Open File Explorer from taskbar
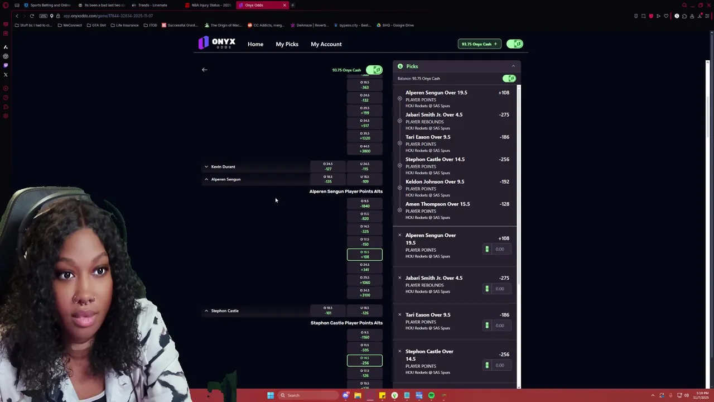This screenshot has height=402, width=714. pyautogui.click(x=358, y=395)
